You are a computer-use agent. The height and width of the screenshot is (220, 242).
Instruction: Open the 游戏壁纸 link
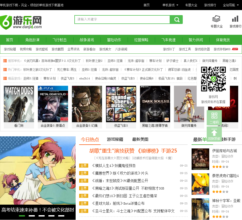[42, 49]
